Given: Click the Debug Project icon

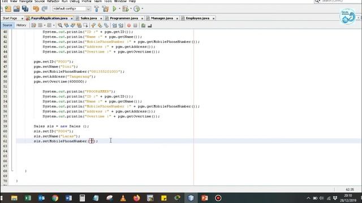Looking at the screenshot, I should coord(126,9).
